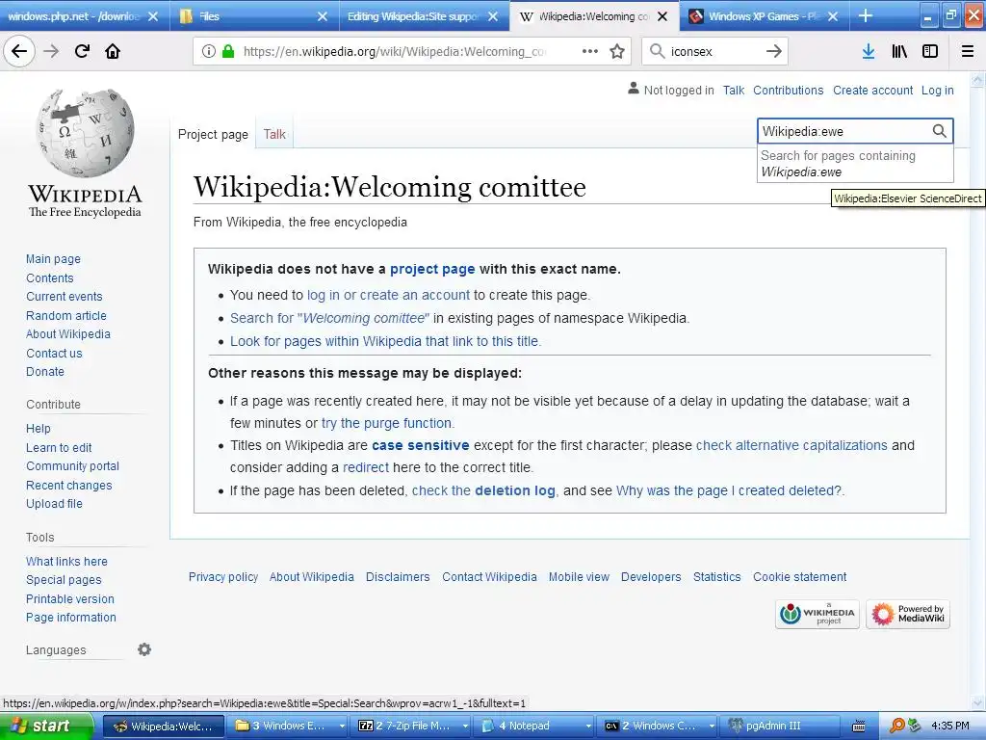The width and height of the screenshot is (986, 740).
Task: Open page actions three-dot menu
Action: coord(590,52)
